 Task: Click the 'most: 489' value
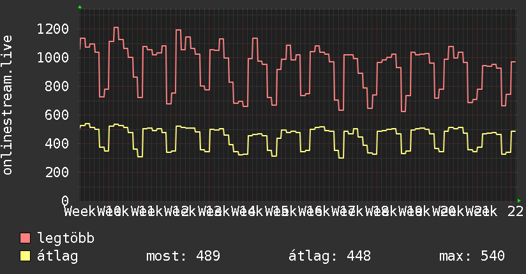click(x=183, y=256)
